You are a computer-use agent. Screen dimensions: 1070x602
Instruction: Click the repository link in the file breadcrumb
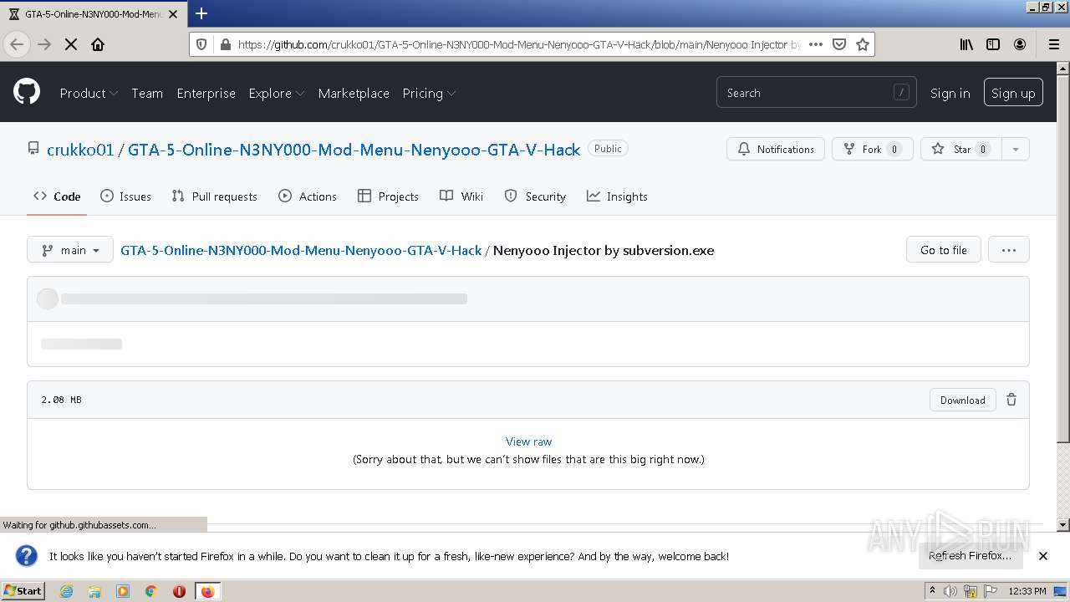[x=301, y=250]
